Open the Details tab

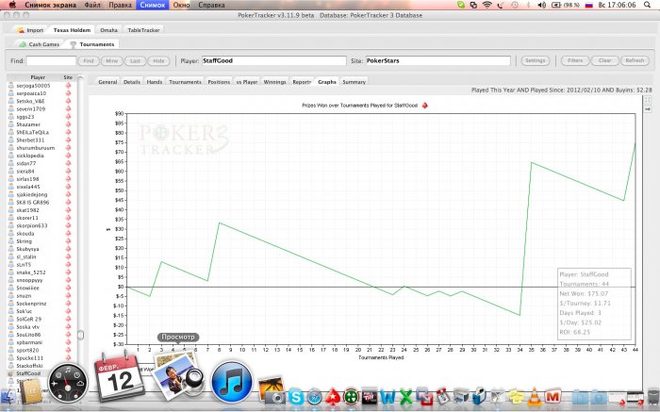(x=132, y=82)
